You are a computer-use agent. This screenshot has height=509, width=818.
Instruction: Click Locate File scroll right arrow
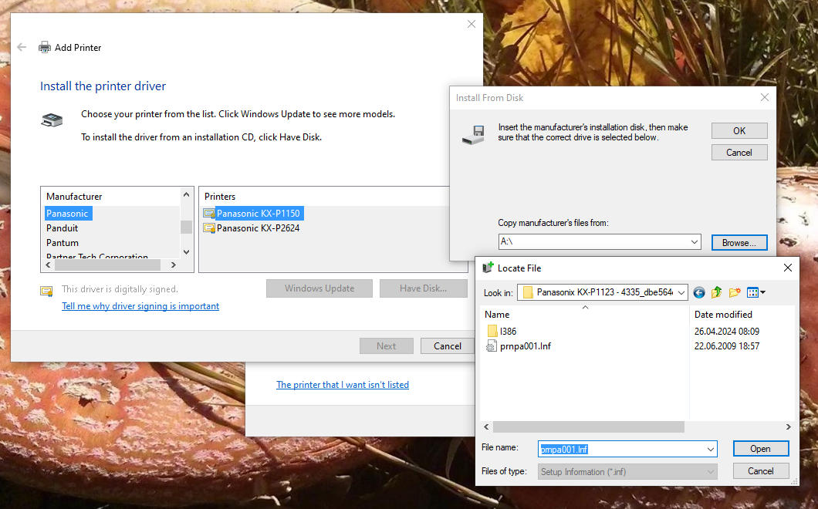(x=788, y=426)
